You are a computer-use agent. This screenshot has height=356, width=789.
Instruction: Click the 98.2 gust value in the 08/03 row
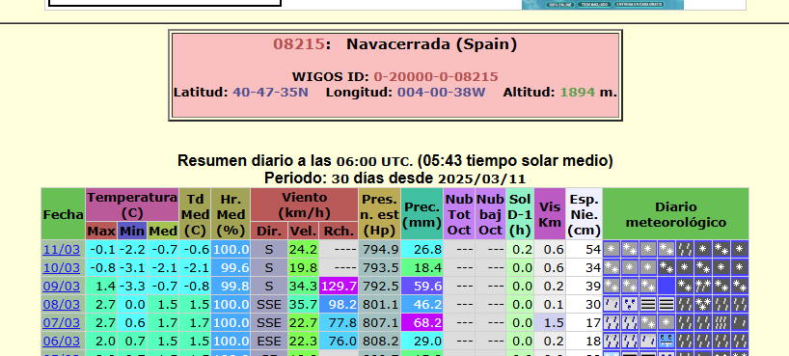[339, 304]
